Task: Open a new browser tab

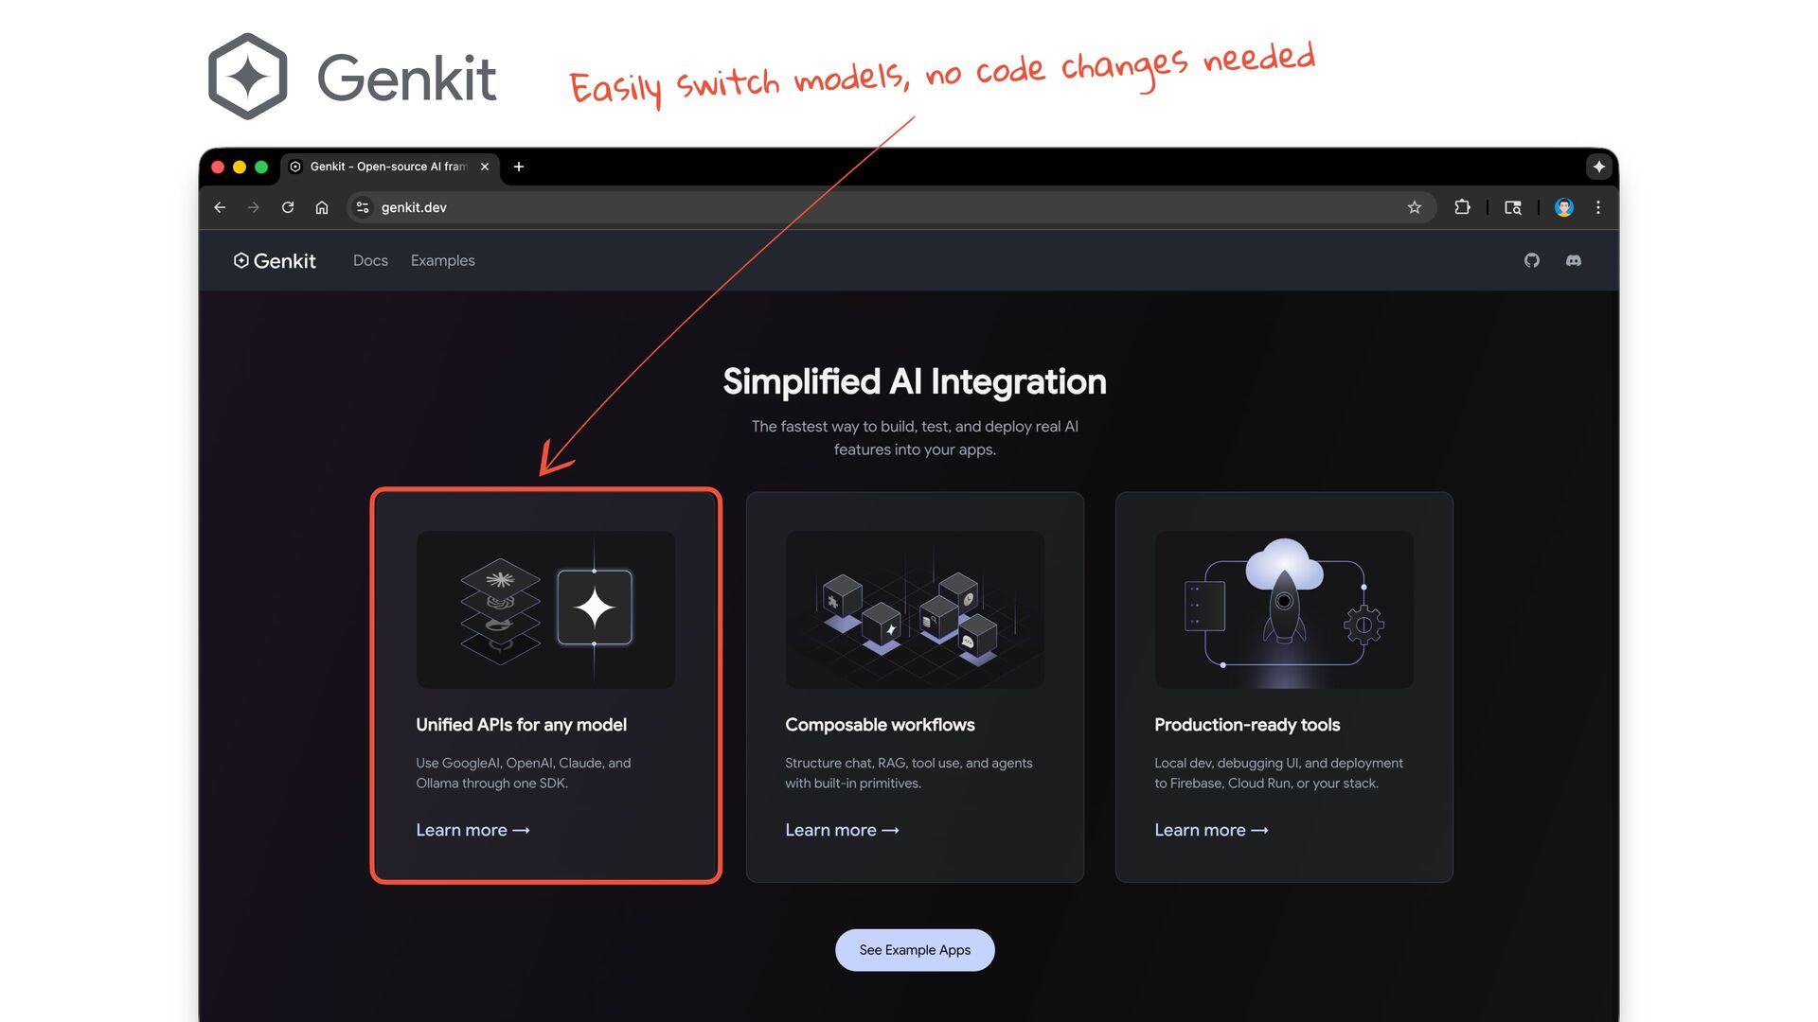Action: click(x=519, y=167)
